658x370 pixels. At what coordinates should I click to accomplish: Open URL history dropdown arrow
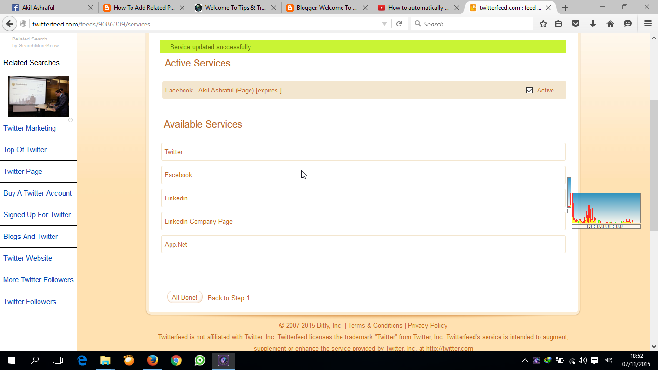click(384, 24)
